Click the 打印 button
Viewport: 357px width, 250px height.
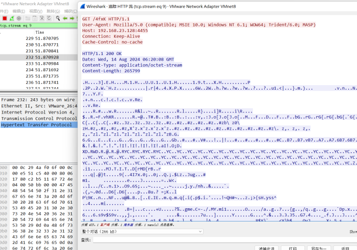(x=292, y=248)
